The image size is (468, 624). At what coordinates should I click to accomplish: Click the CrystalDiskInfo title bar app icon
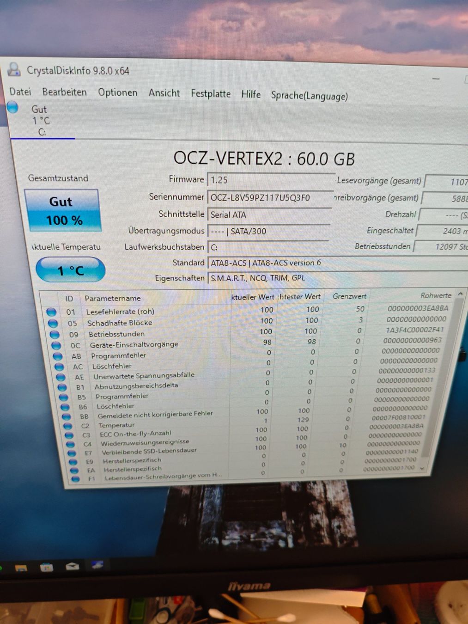14,69
